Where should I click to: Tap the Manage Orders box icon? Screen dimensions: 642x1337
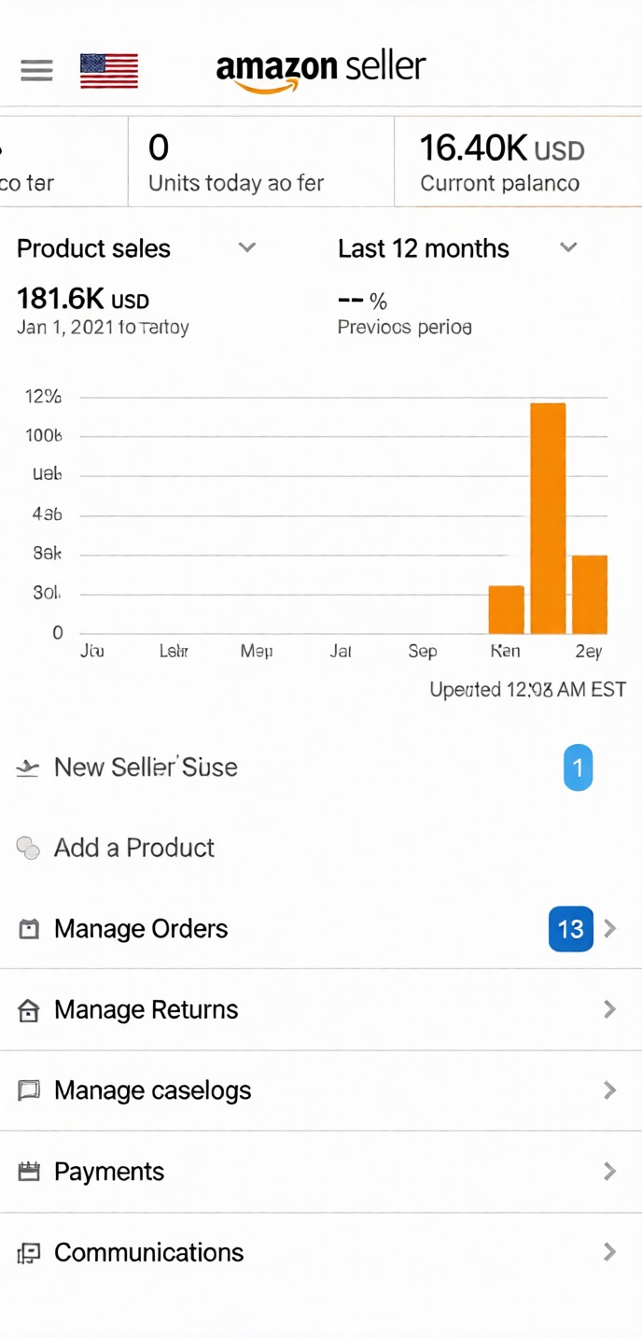[29, 929]
